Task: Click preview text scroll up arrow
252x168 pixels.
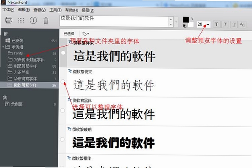Action: tap(171, 19)
